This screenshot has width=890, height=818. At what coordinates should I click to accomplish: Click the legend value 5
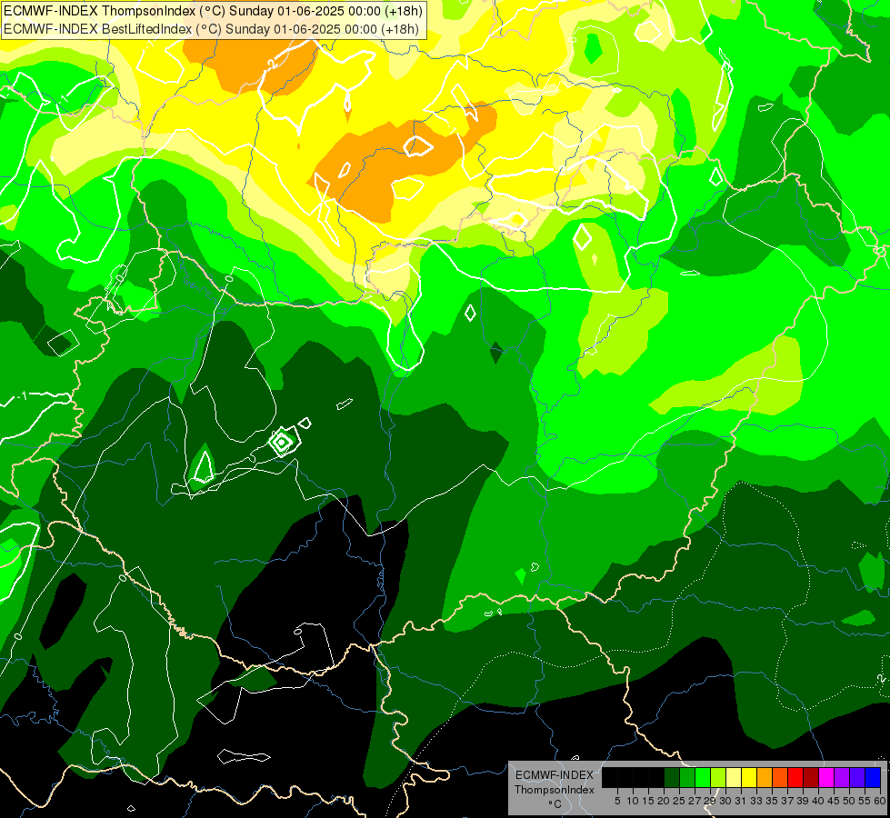617,801
